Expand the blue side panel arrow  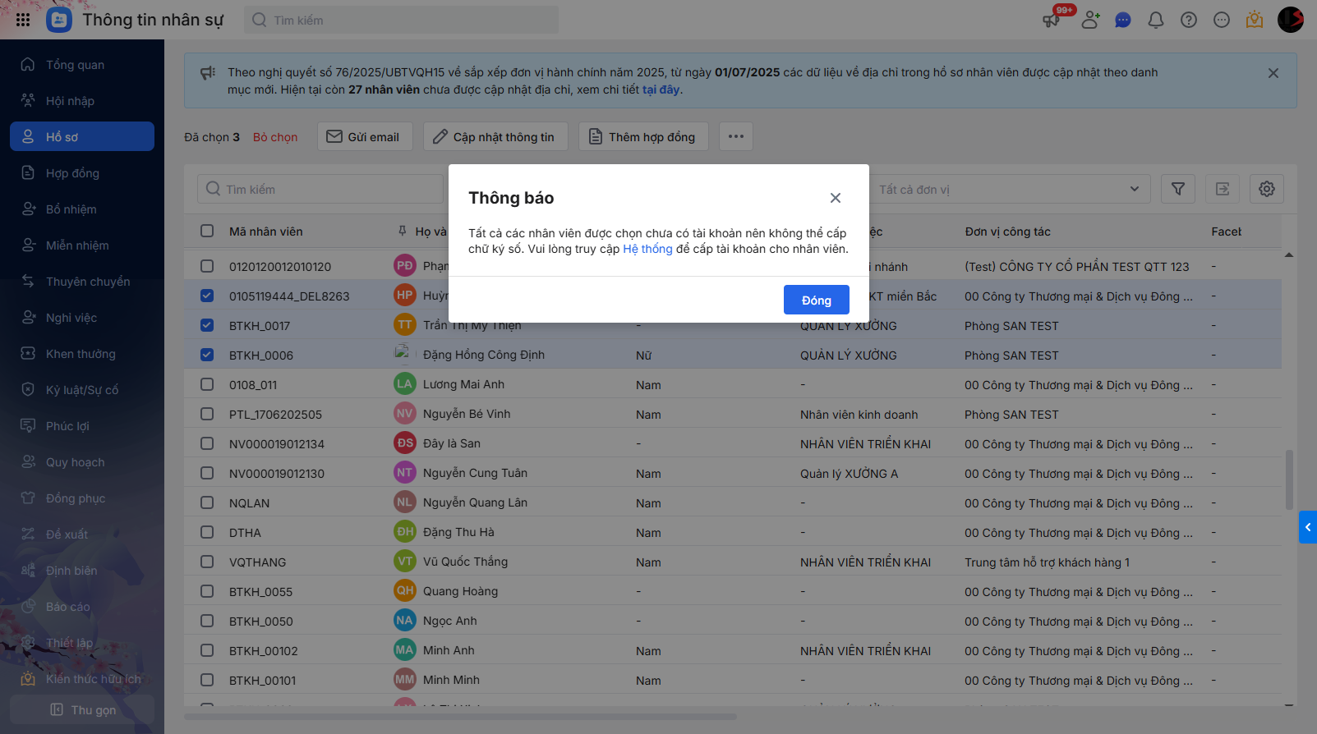pyautogui.click(x=1307, y=527)
